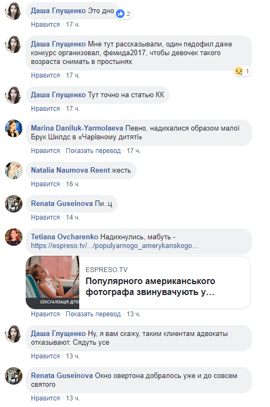The image size is (270, 407).
Task: Open the ESPRESO.TV article preview headline
Action: tap(150, 287)
